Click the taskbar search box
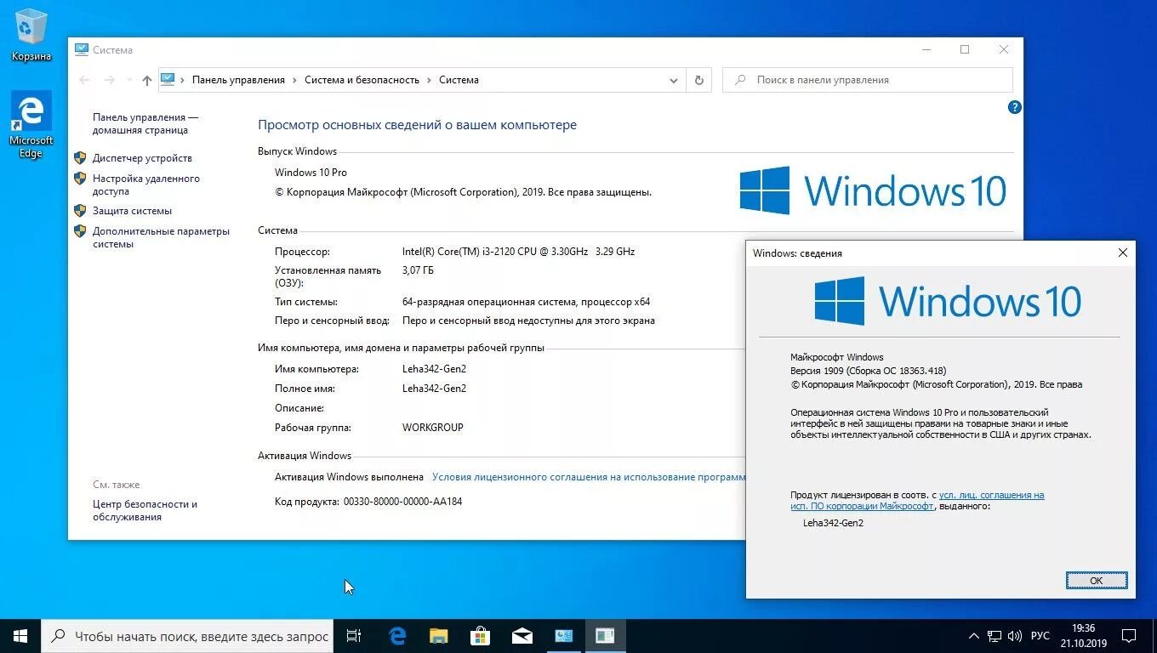 188,636
